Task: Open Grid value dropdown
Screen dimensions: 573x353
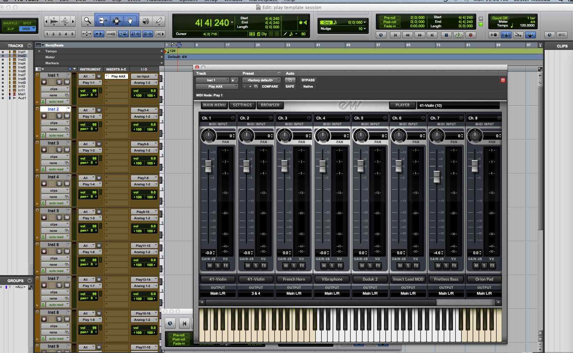Action: (x=365, y=22)
